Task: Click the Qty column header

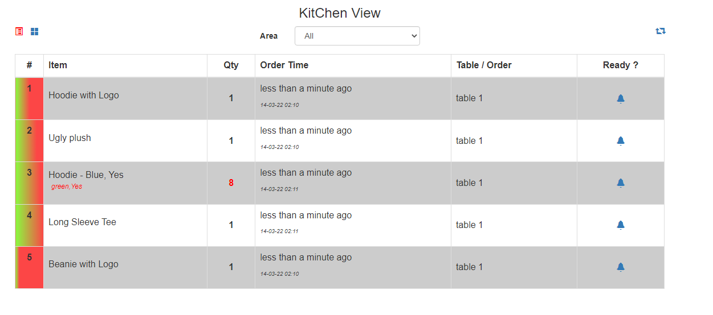Action: tap(231, 65)
